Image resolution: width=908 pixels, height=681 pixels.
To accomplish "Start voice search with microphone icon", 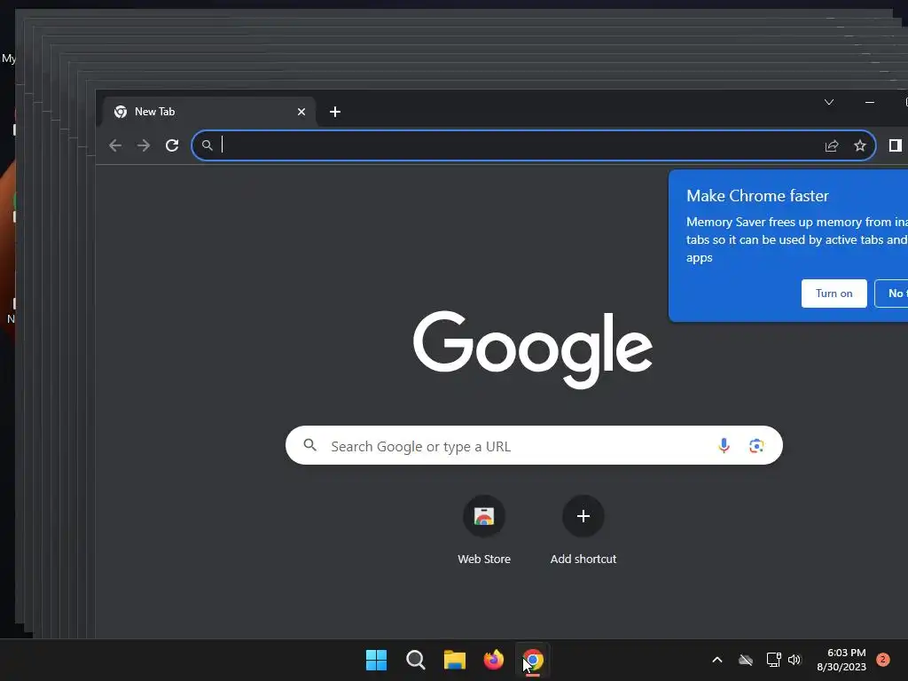I will (724, 445).
